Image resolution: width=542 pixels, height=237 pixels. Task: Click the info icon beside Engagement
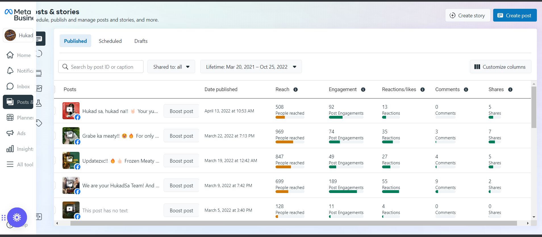363,89
